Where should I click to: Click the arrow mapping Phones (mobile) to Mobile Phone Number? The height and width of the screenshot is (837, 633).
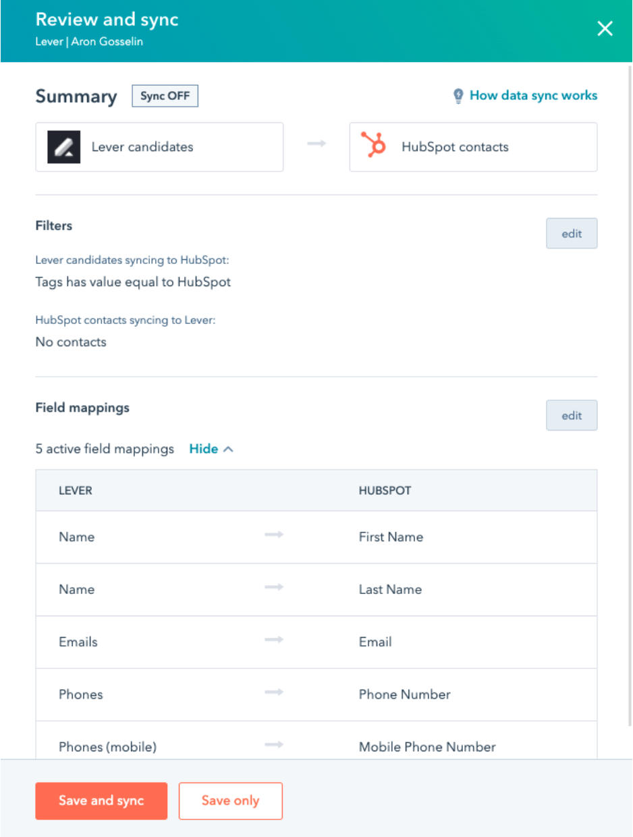[x=274, y=745]
